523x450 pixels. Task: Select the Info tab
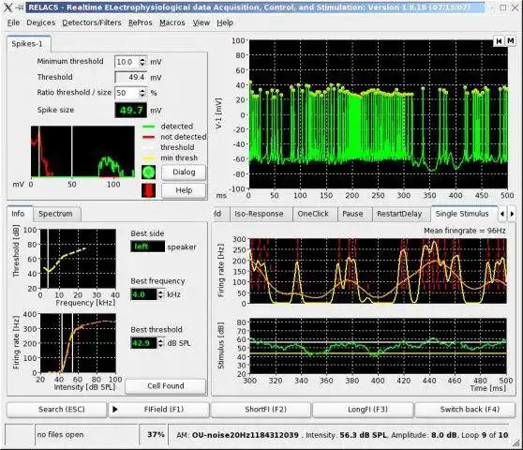point(19,214)
